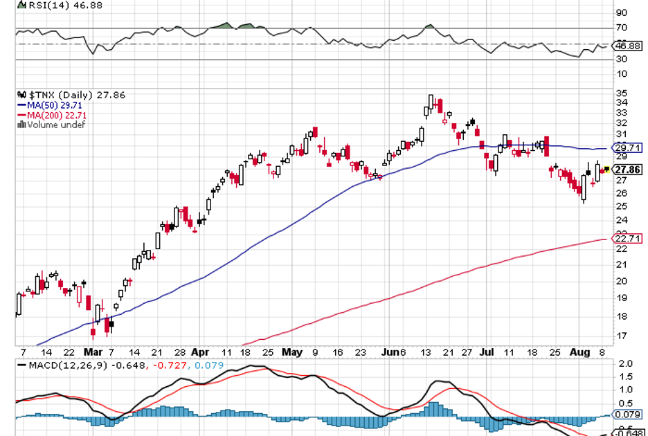Select the Aug label on date axis
The image size is (648, 436).
click(578, 352)
